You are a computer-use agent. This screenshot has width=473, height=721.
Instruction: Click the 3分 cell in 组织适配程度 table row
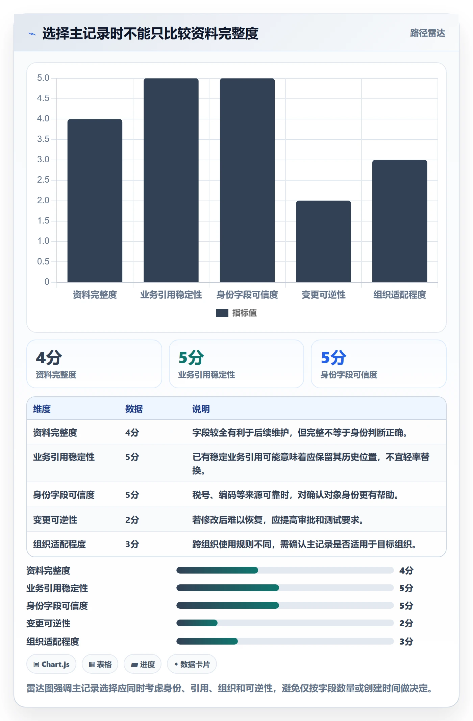(132, 544)
